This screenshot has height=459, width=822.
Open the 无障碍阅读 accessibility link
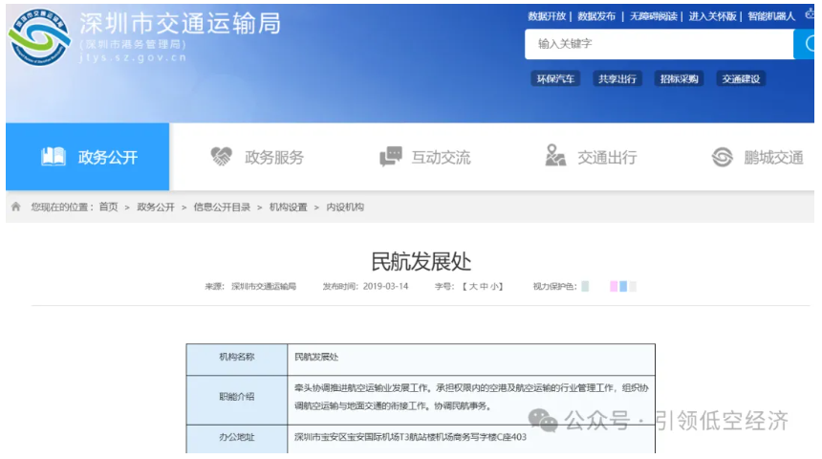click(654, 16)
